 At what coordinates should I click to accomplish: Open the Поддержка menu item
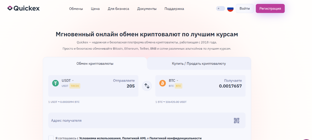click(x=174, y=9)
